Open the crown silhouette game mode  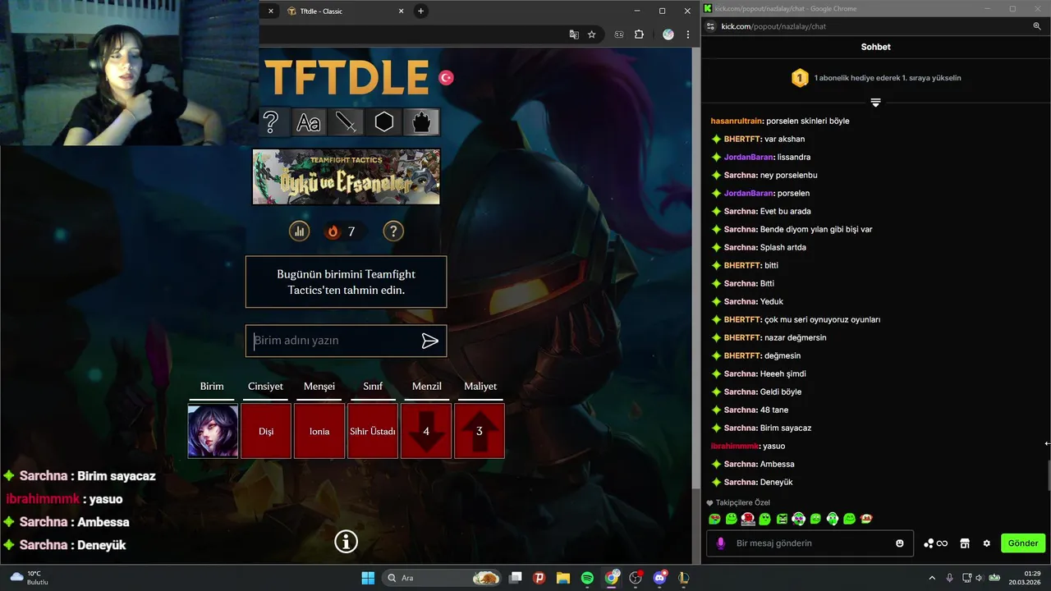pyautogui.click(x=421, y=122)
